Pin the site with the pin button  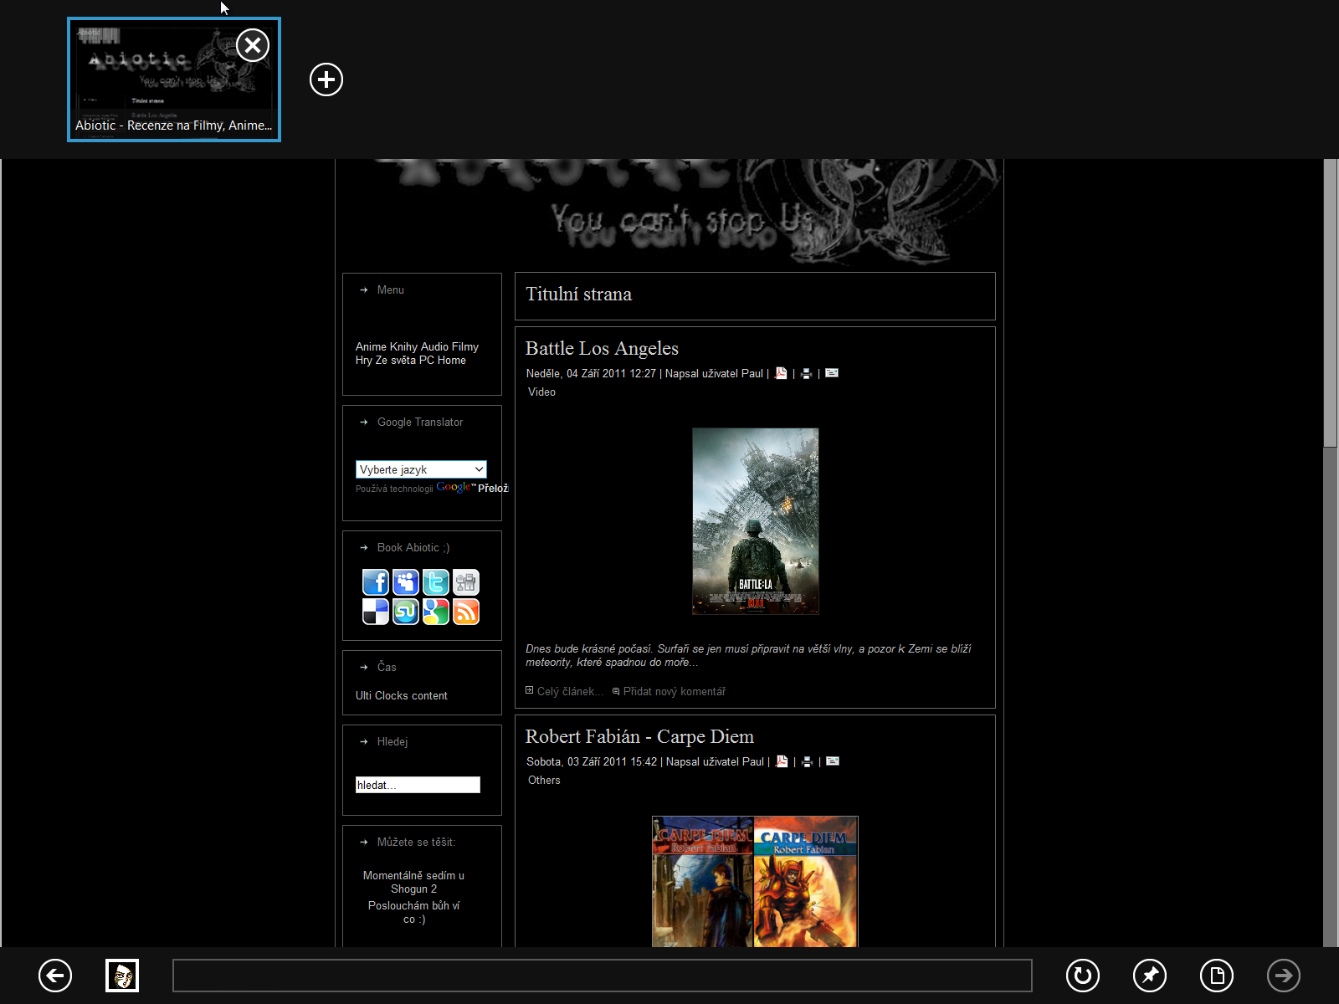pos(1150,976)
